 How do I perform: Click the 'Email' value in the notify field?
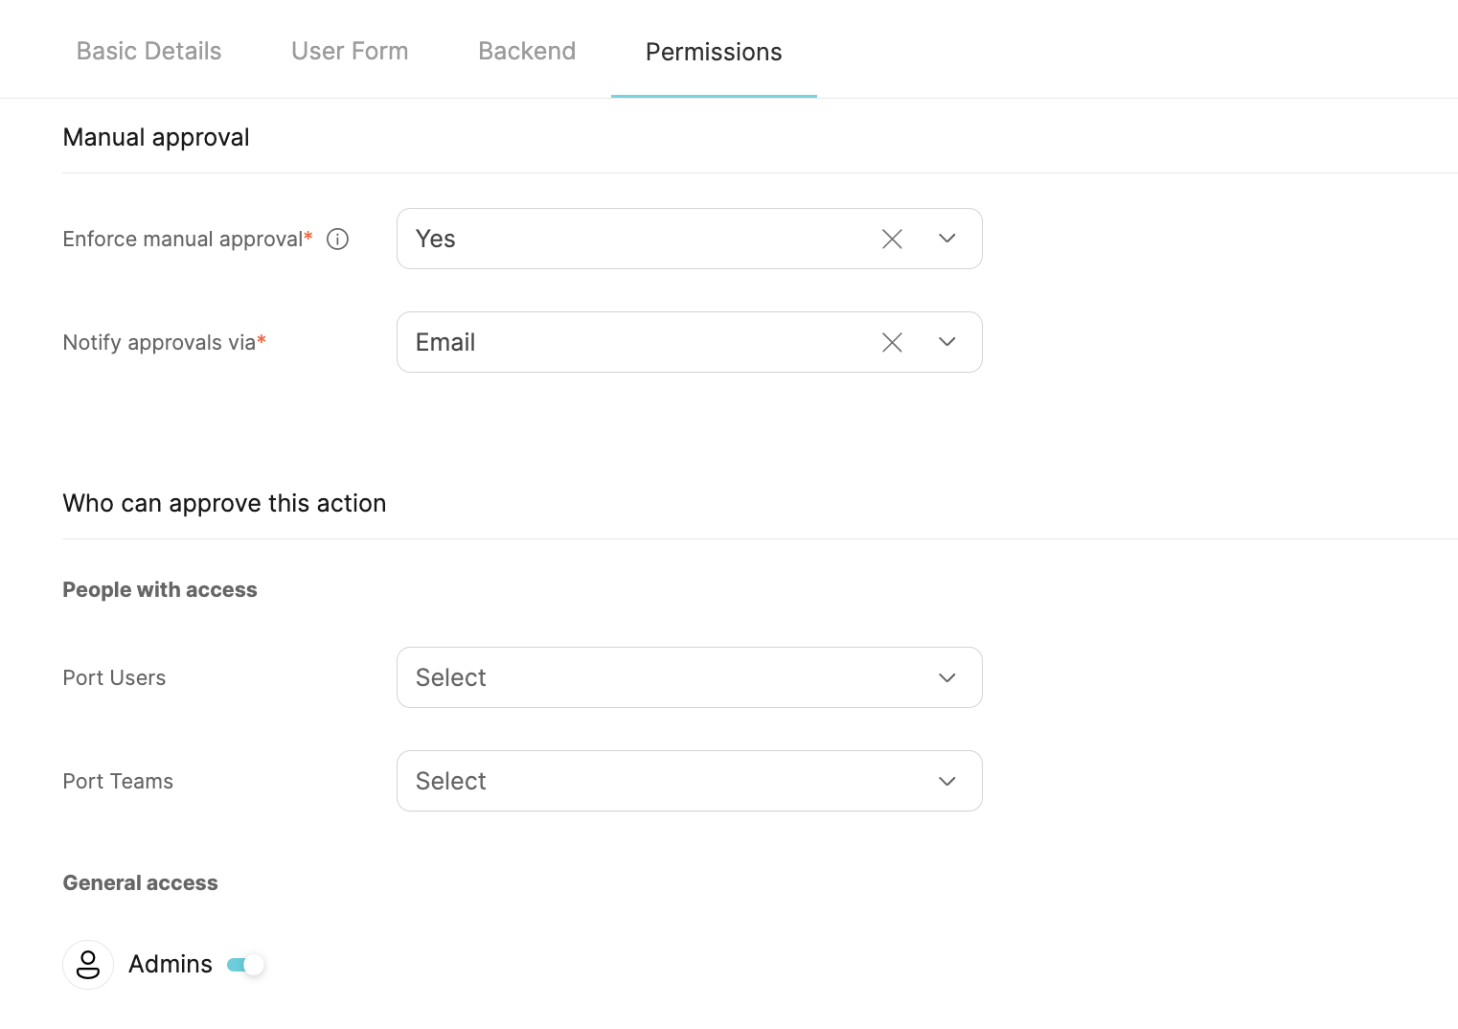[445, 343]
